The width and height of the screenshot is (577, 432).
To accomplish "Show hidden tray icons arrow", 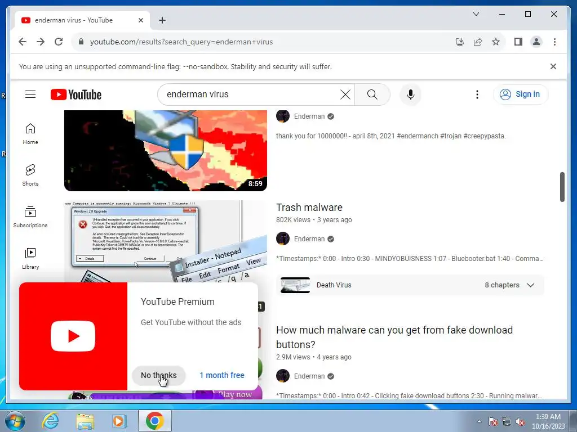I will coord(479,421).
